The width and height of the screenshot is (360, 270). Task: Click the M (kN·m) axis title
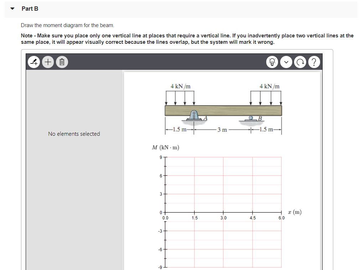(x=165, y=147)
